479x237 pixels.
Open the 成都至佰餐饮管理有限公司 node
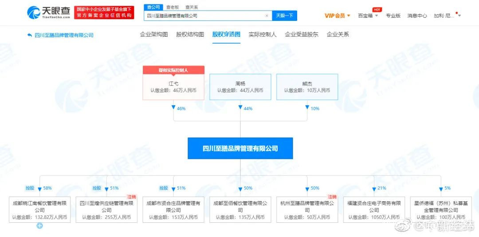point(240,210)
